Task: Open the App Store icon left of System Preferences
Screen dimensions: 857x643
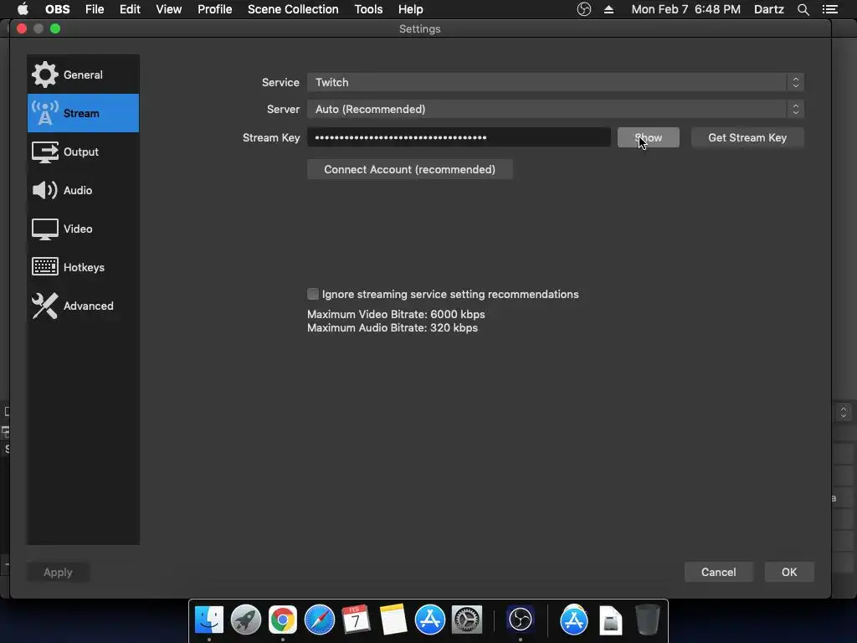Action: point(430,620)
